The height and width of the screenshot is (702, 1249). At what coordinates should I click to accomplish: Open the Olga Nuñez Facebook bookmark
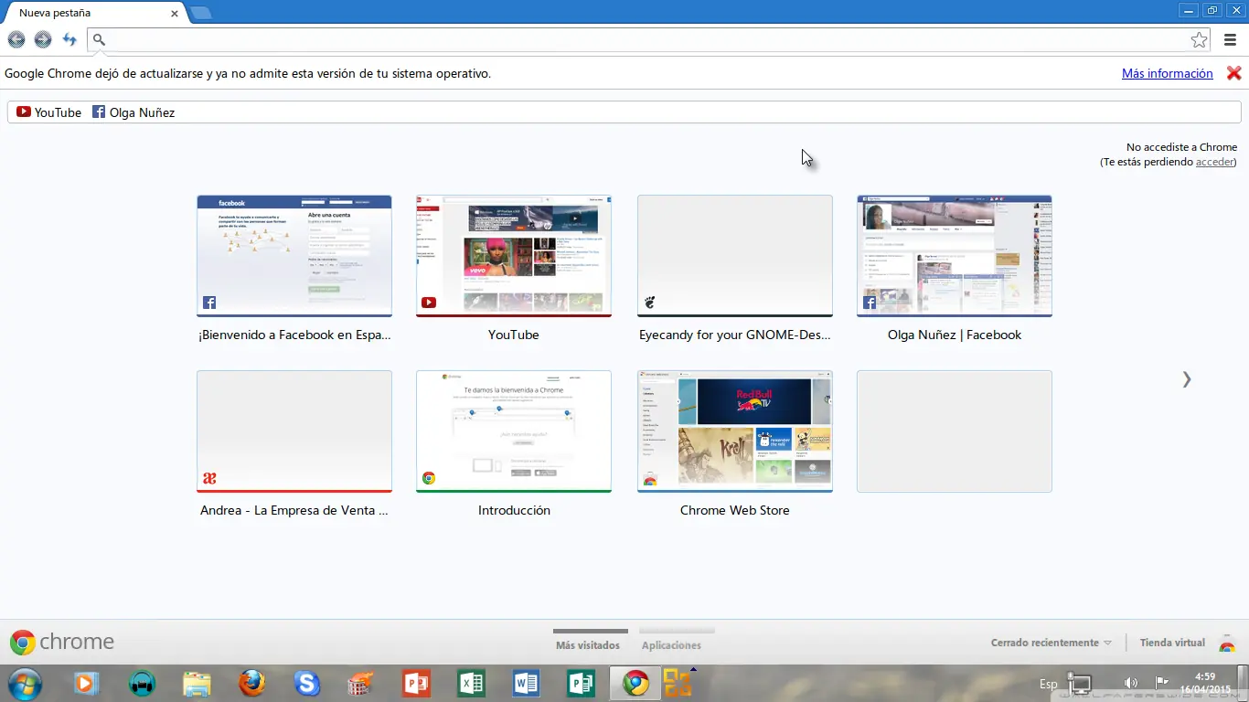click(133, 112)
